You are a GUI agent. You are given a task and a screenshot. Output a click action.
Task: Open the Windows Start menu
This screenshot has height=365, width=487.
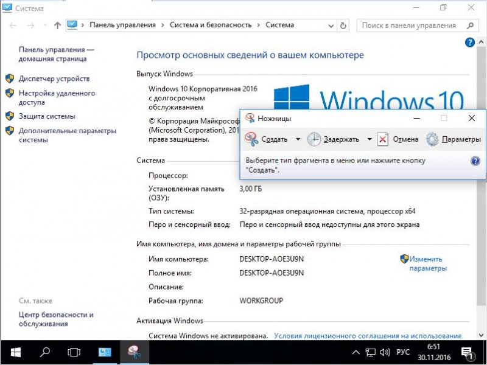click(x=16, y=352)
